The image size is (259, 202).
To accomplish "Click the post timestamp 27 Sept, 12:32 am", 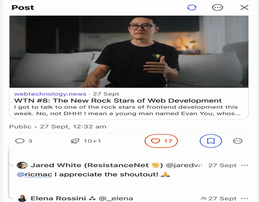I will click(73, 127).
